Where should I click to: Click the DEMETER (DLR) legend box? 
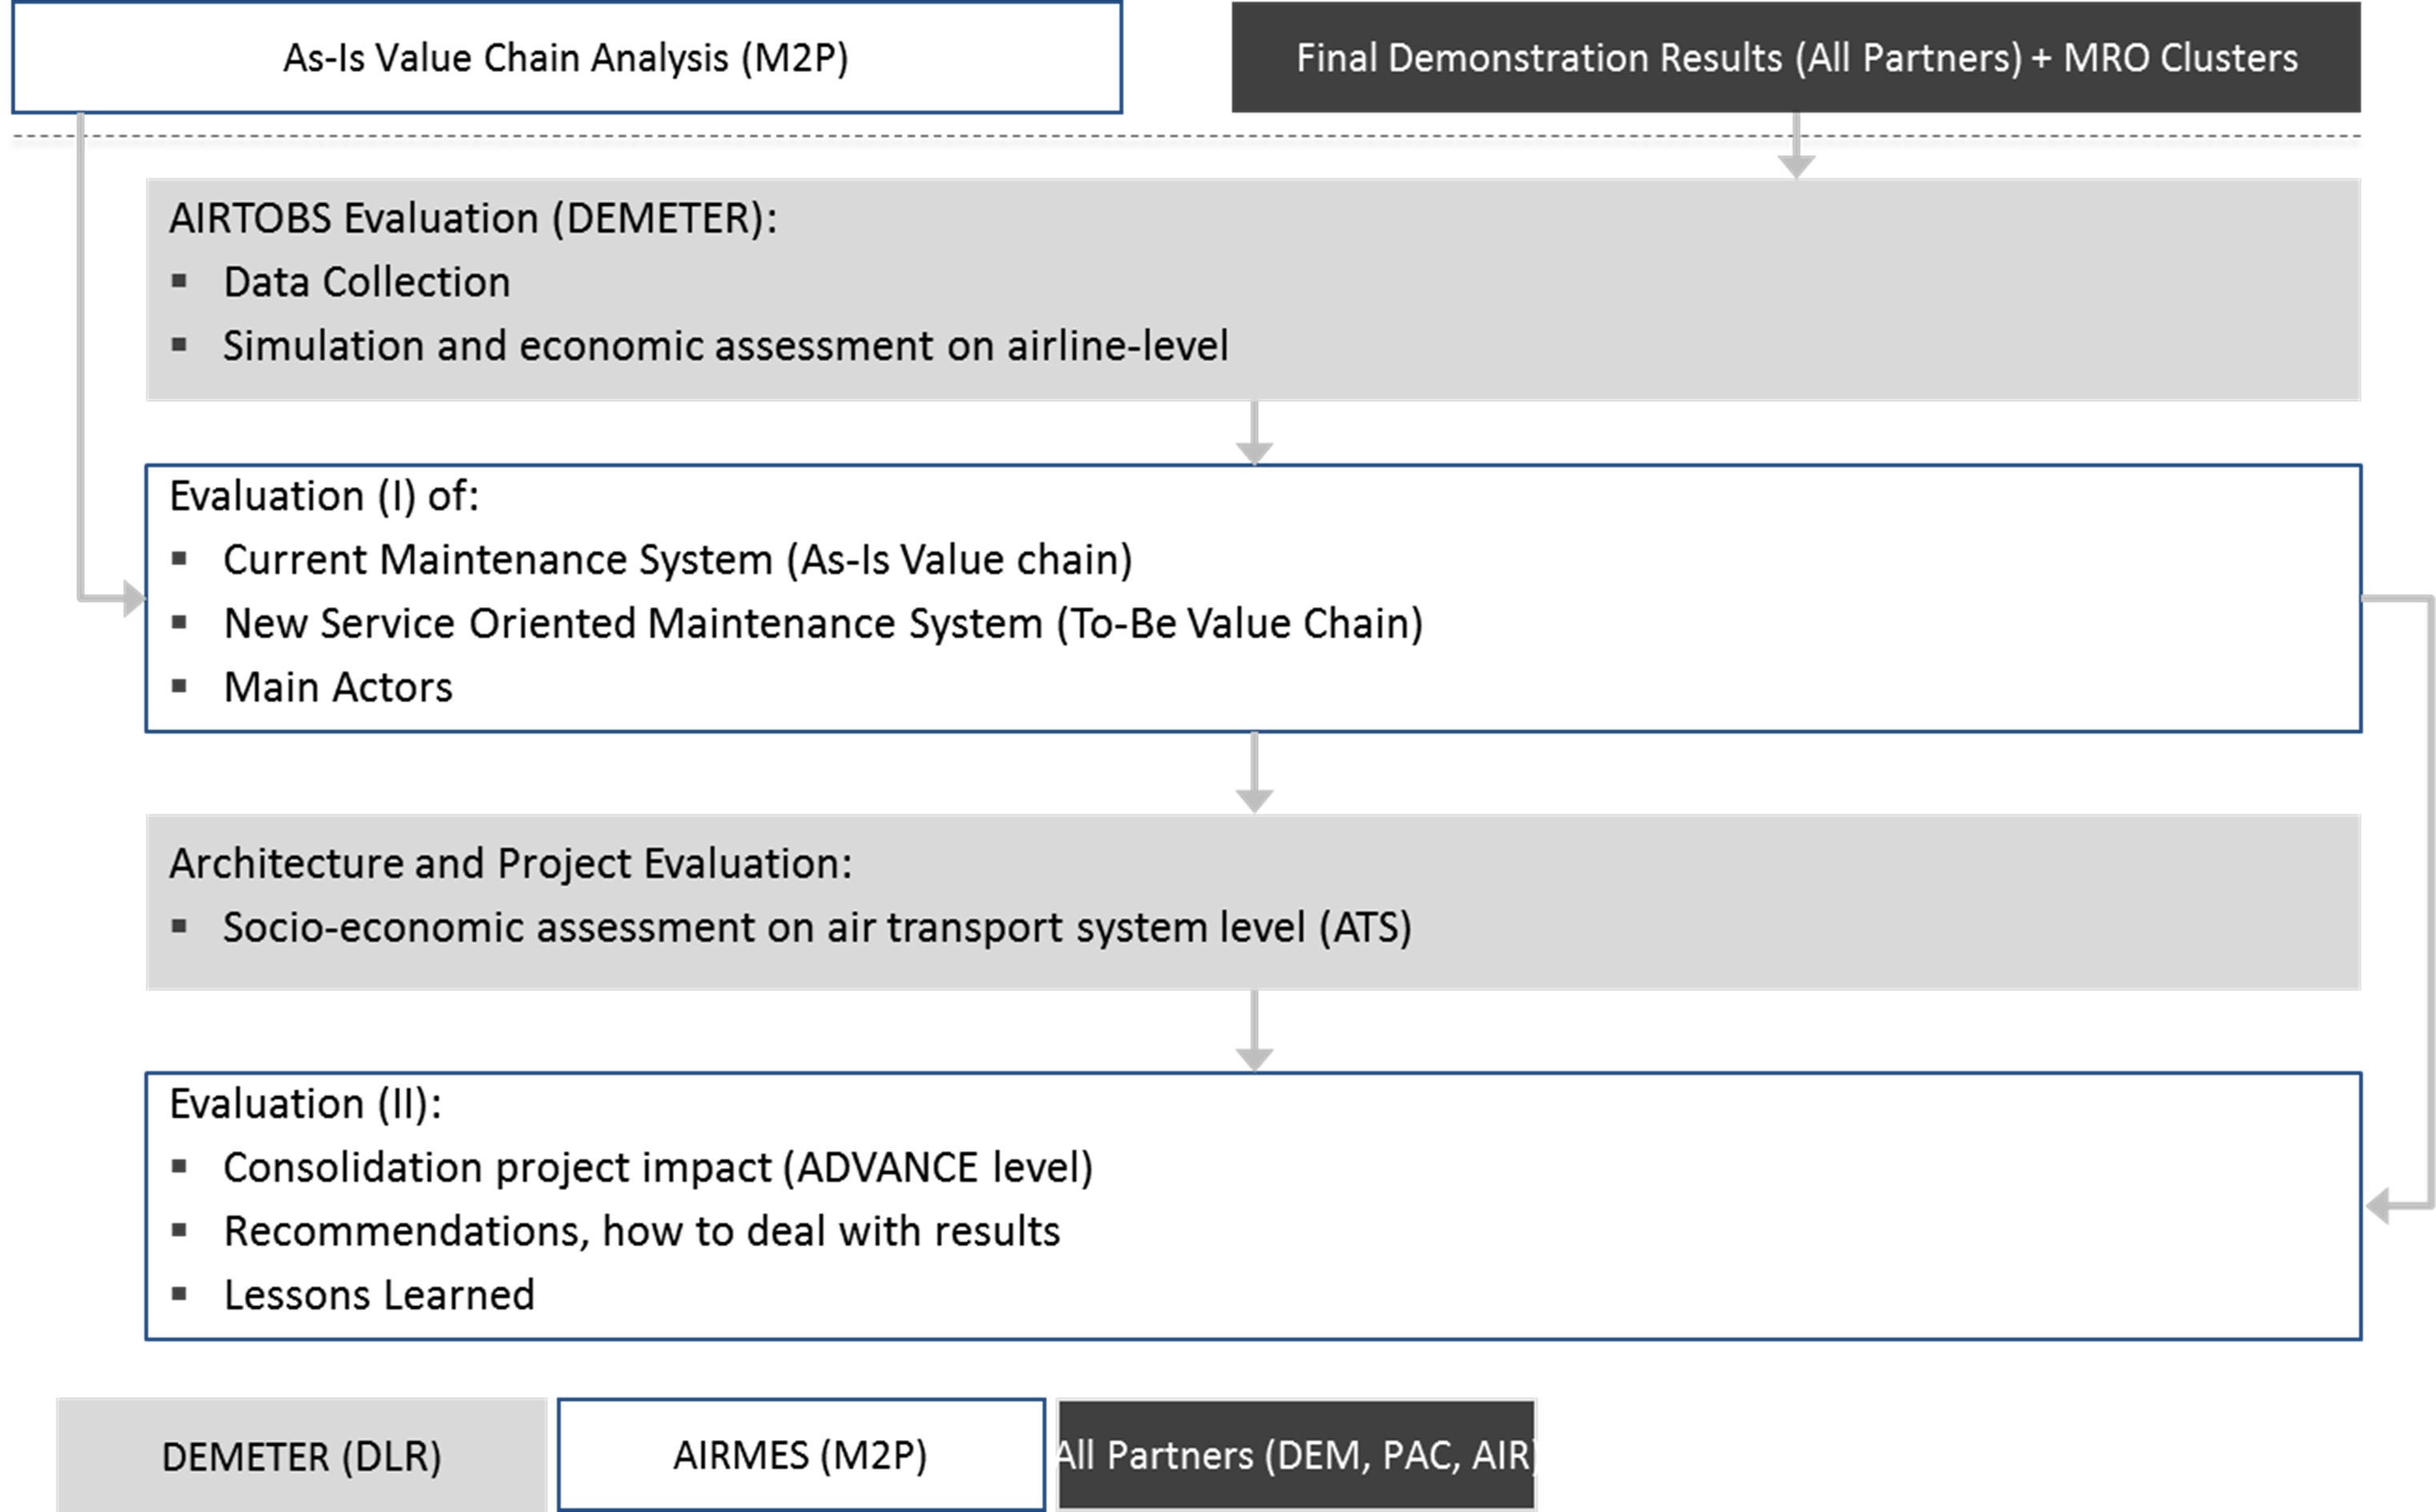(x=301, y=1457)
